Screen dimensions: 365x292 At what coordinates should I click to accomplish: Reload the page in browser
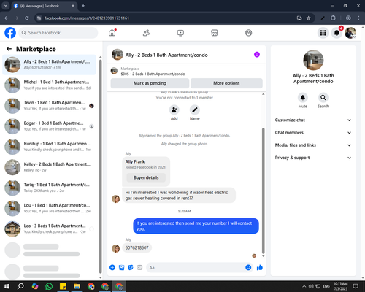point(27,18)
